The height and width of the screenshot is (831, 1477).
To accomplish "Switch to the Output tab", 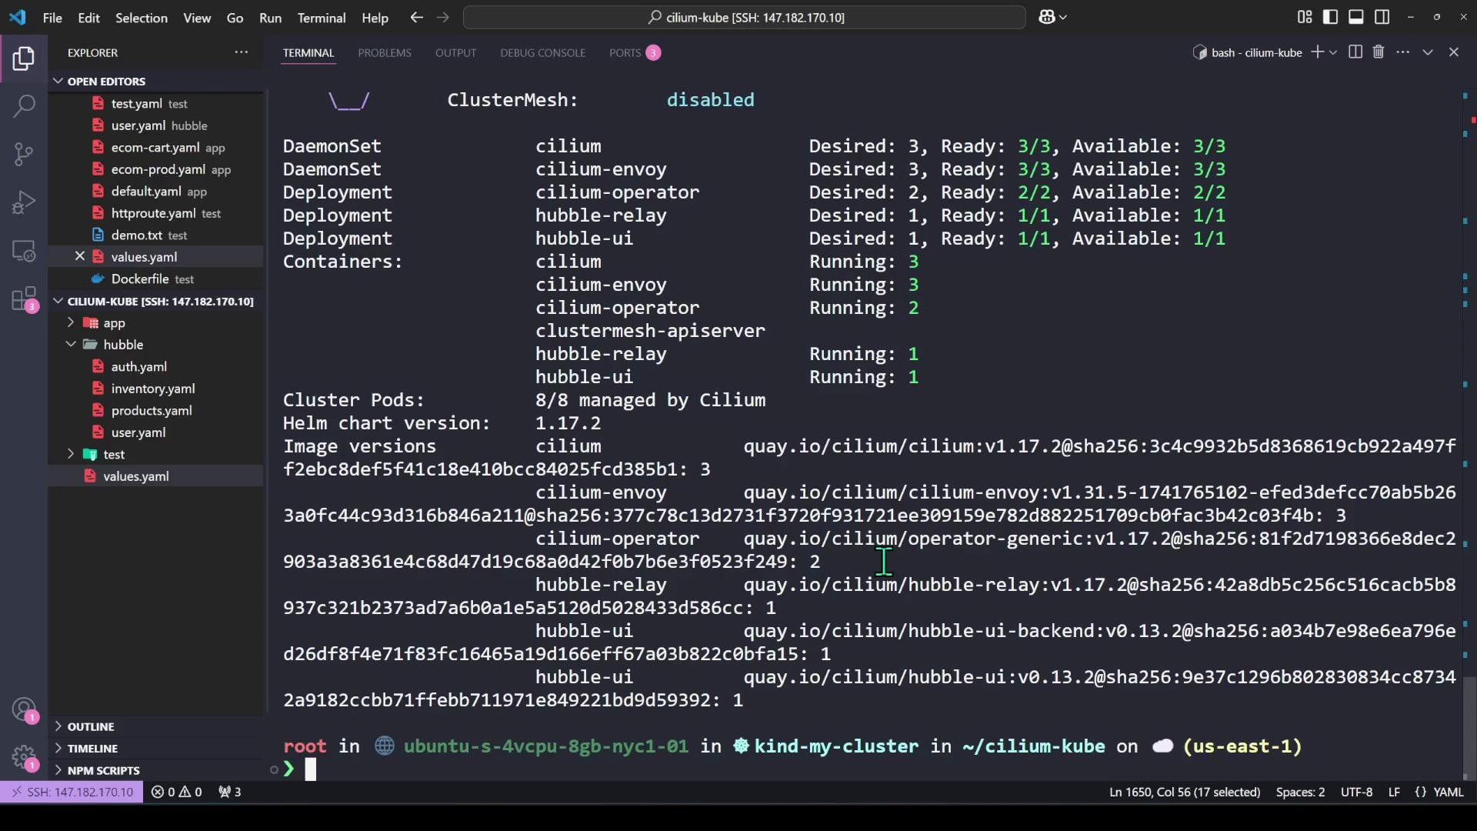I will pos(455,52).
